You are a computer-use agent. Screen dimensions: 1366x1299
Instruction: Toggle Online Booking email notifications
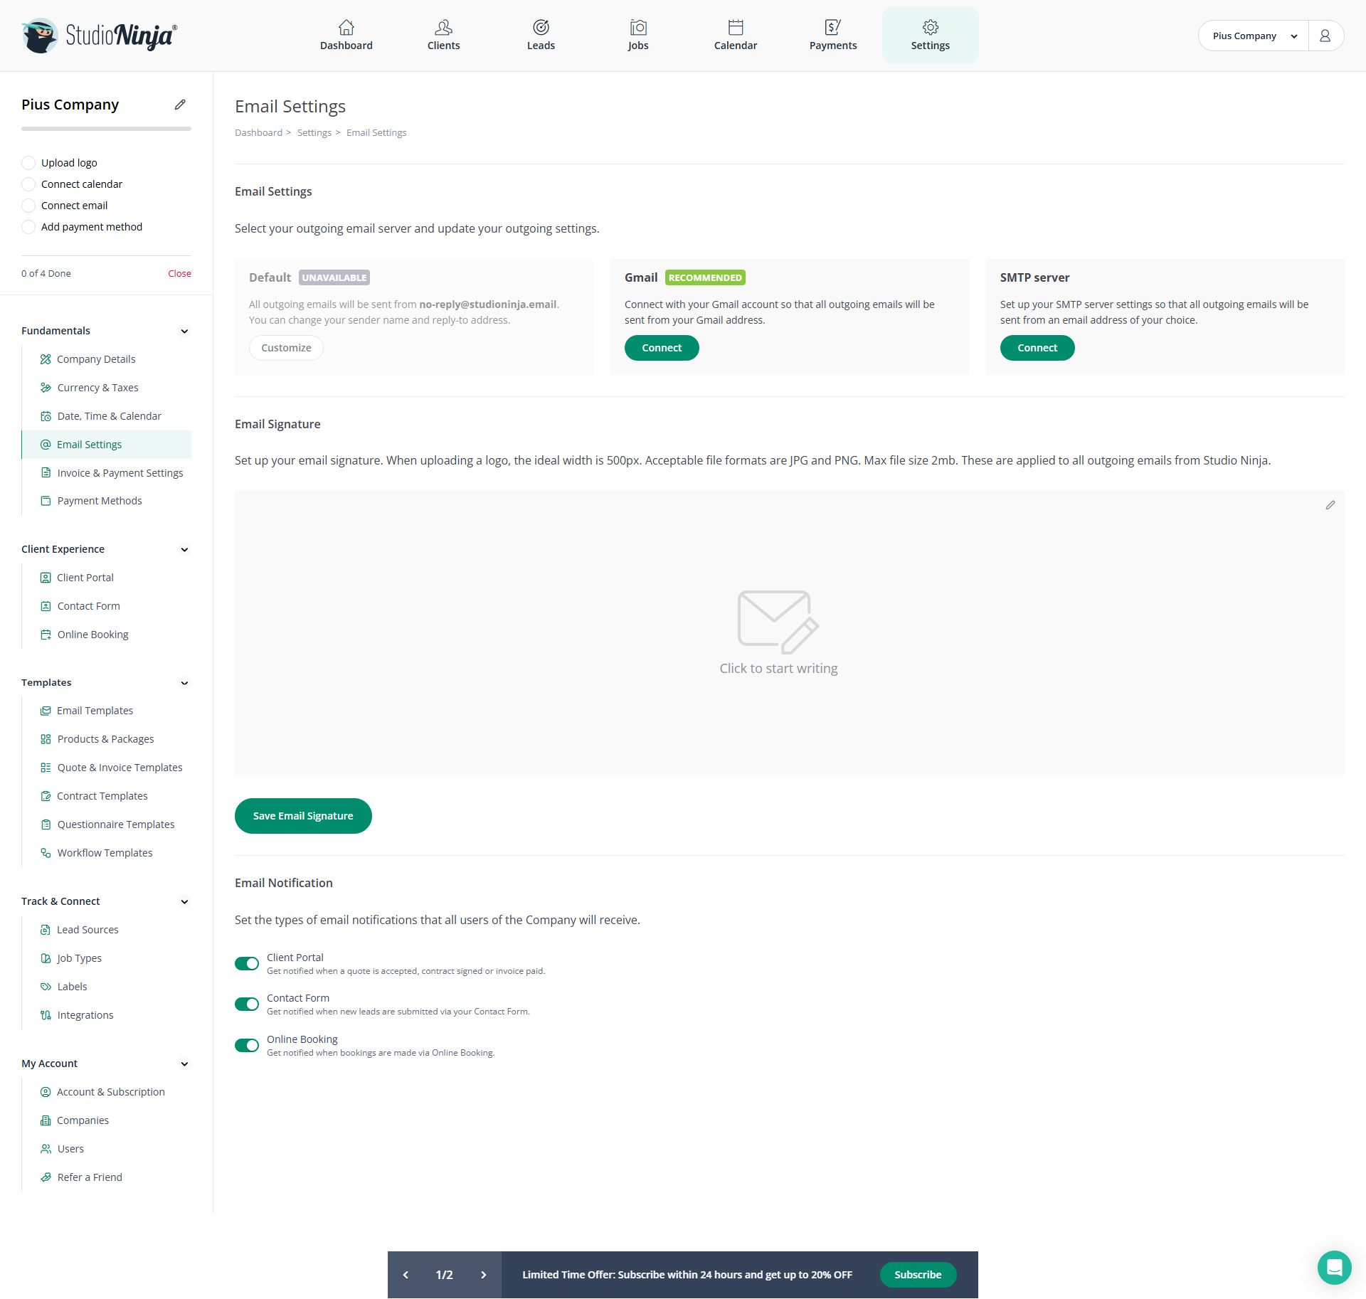point(247,1045)
